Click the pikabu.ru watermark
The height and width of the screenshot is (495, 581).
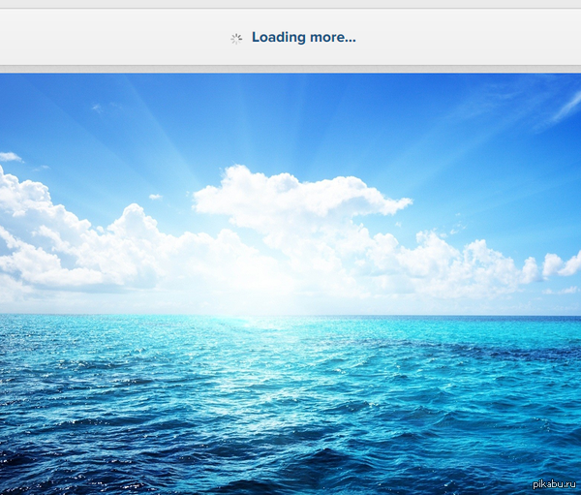coord(555,484)
